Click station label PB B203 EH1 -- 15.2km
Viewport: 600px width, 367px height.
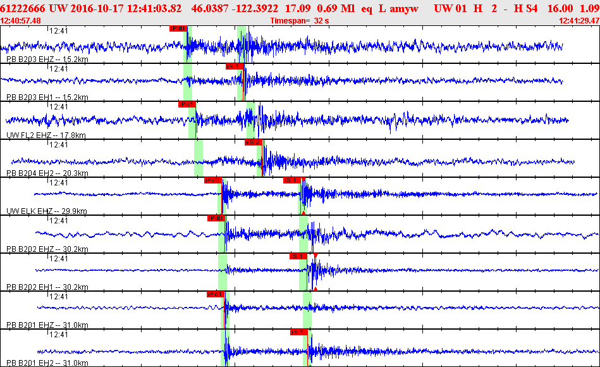click(47, 97)
